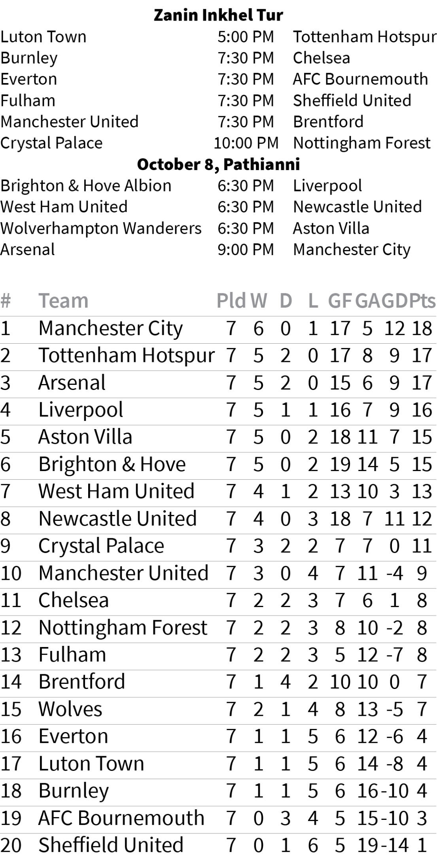Viewport: 437px width, 861px height.
Task: Open Tottenham Hotspur team in table
Action: (x=126, y=356)
